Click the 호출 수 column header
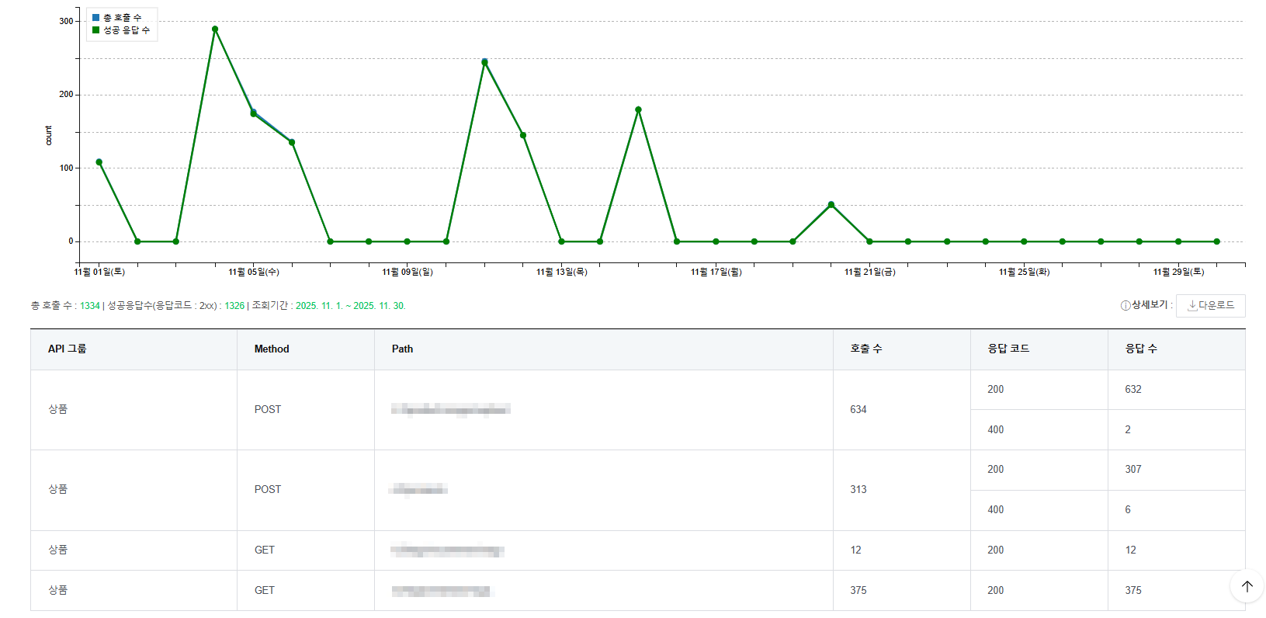 click(x=866, y=349)
